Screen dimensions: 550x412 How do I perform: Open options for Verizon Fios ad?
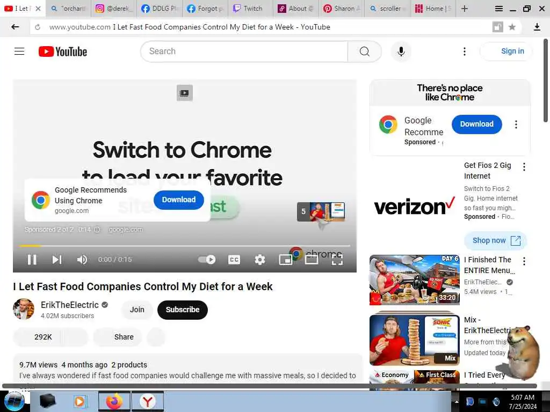(x=524, y=167)
